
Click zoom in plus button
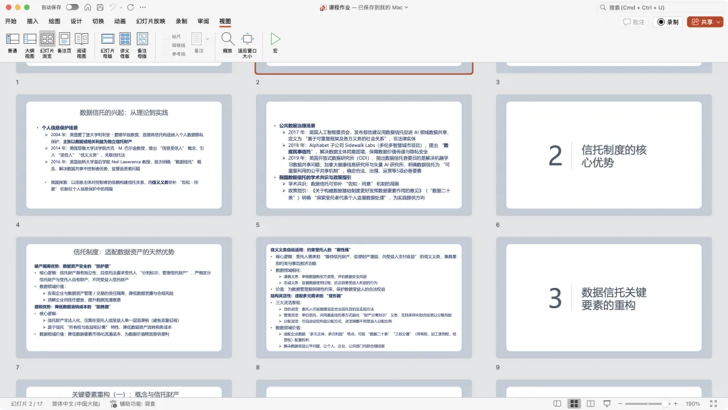click(675, 403)
